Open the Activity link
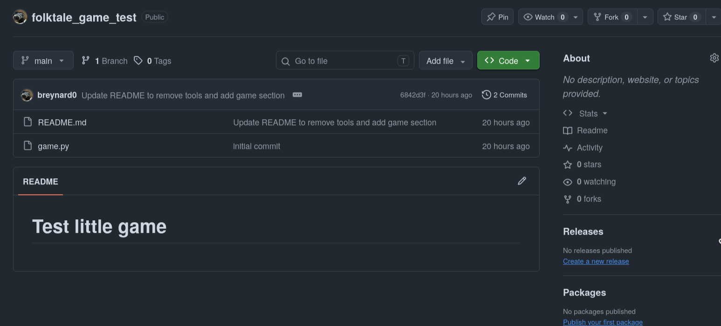 (x=590, y=148)
